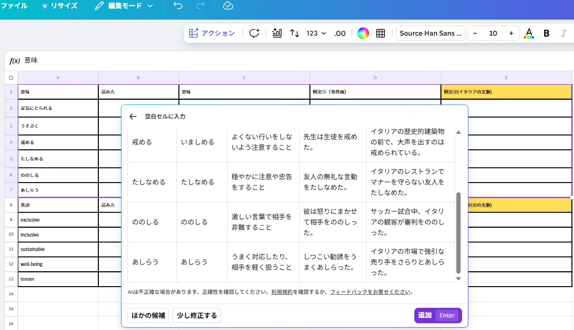574x330 pixels.
Task: Click cell A2 呆気にとられる
Action: (58, 108)
